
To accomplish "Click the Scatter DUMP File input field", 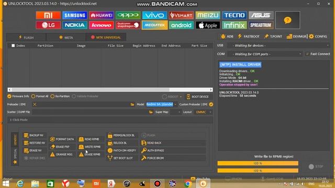I will tap(90, 112).
